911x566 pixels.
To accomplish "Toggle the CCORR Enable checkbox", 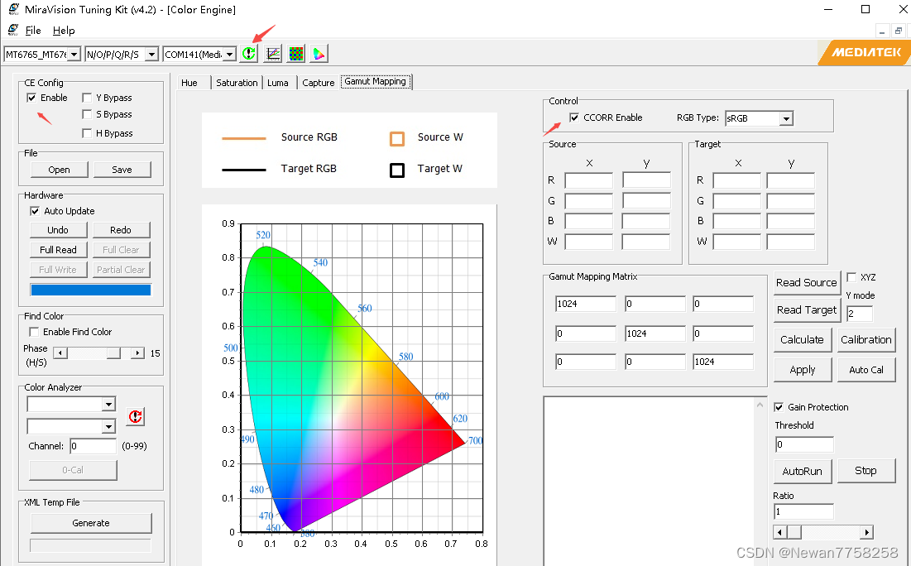I will click(x=574, y=118).
